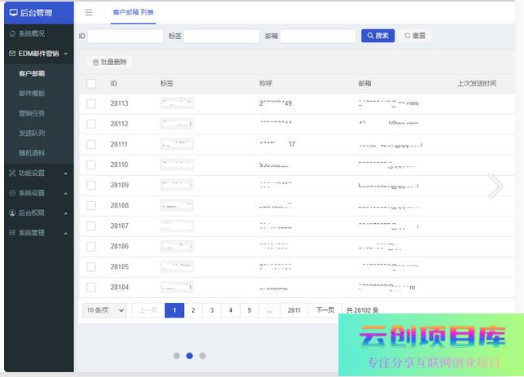Jump to last page 2811
524x377 pixels.
[x=294, y=310]
